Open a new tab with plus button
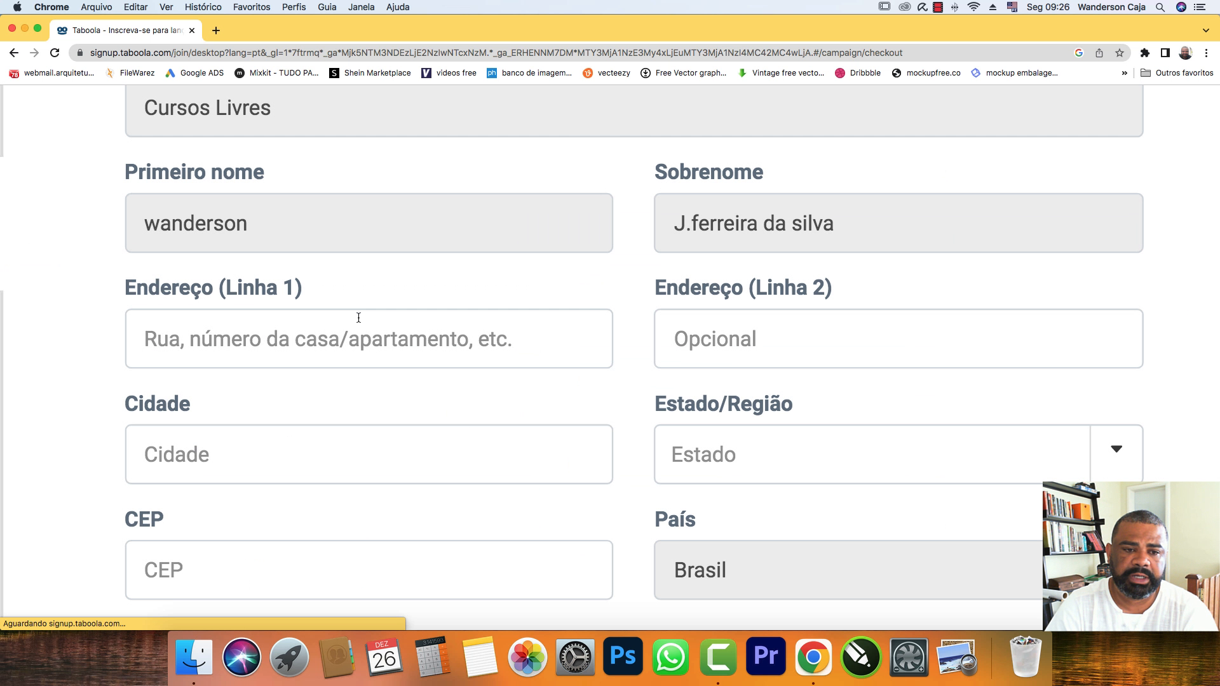Screen dimensions: 1220x686 (216, 30)
